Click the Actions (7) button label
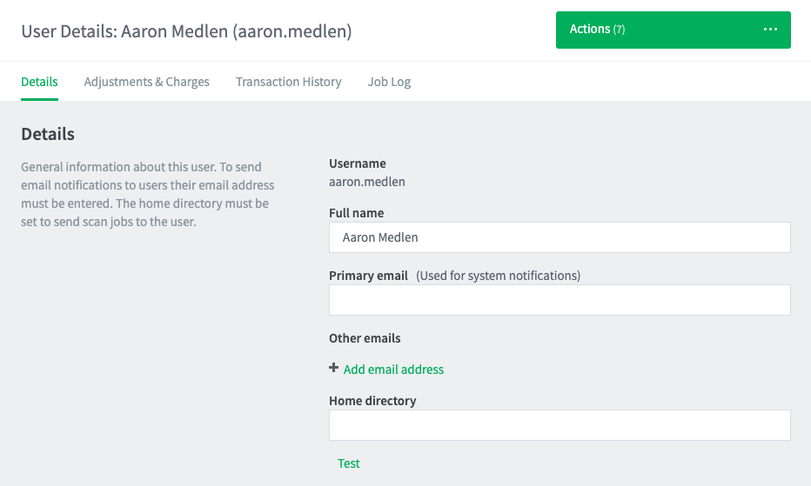The width and height of the screenshot is (811, 486). (x=597, y=30)
